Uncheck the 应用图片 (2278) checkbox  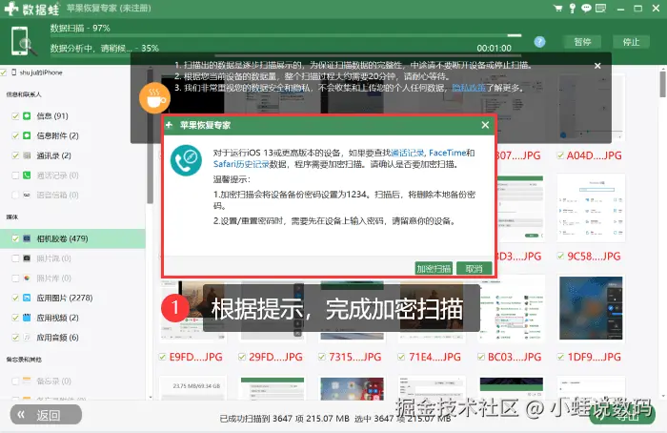[15, 298]
